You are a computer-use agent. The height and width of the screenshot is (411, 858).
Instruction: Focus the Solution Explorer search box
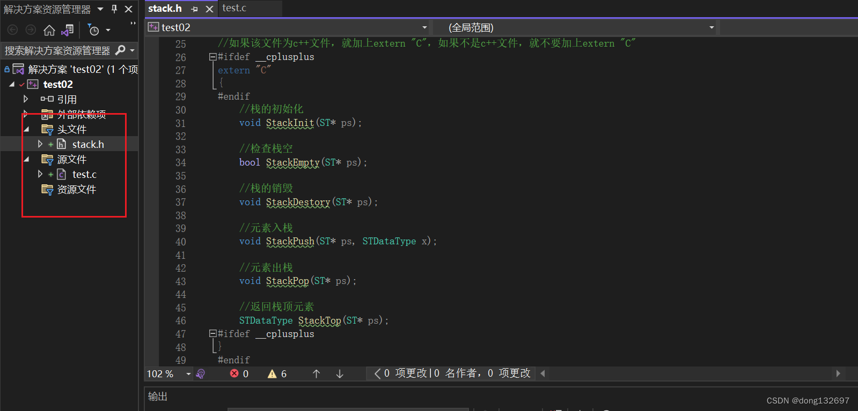point(57,50)
